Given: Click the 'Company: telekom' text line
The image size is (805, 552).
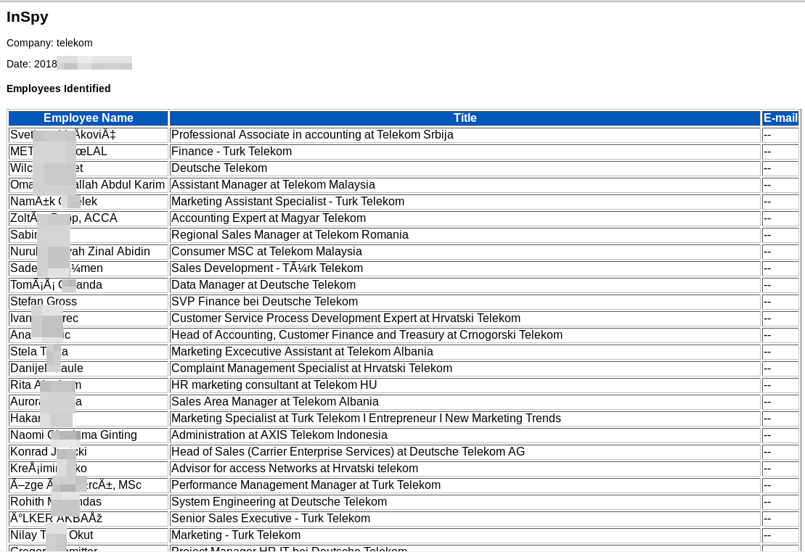Looking at the screenshot, I should click(x=49, y=43).
